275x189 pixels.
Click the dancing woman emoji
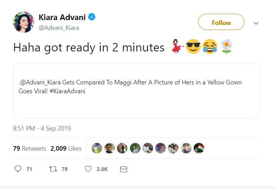pos(176,46)
